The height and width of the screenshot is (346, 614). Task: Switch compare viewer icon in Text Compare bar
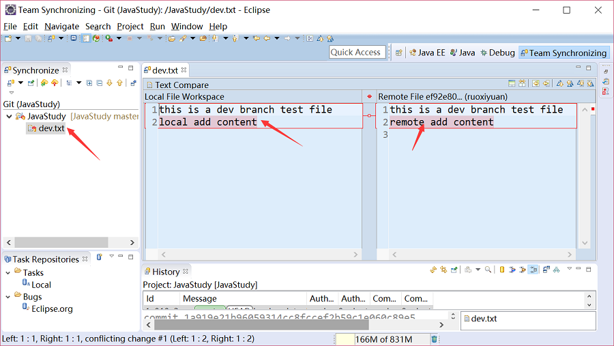pyautogui.click(x=512, y=83)
